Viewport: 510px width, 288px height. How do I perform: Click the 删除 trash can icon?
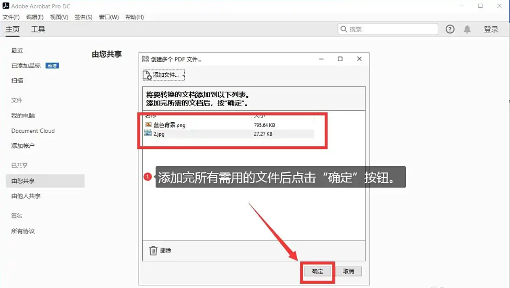[x=153, y=250]
